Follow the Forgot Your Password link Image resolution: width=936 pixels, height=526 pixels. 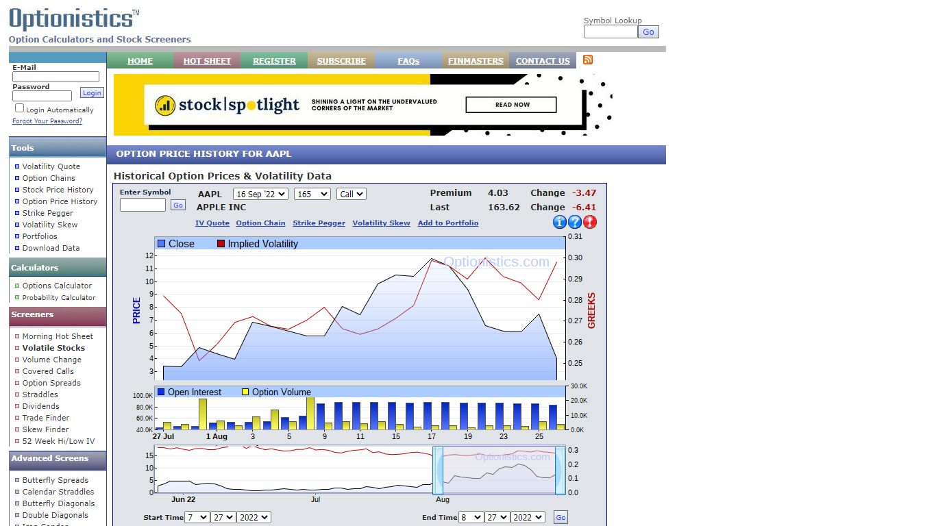(x=47, y=121)
